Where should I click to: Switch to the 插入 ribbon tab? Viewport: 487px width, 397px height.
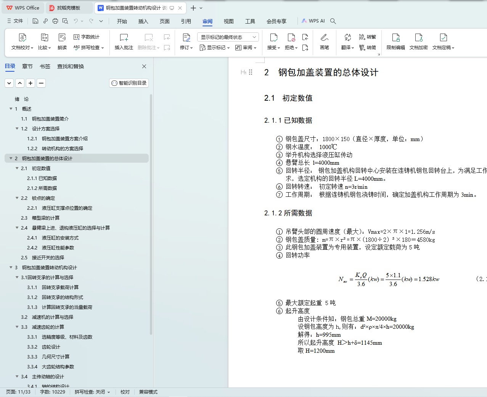coord(143,21)
